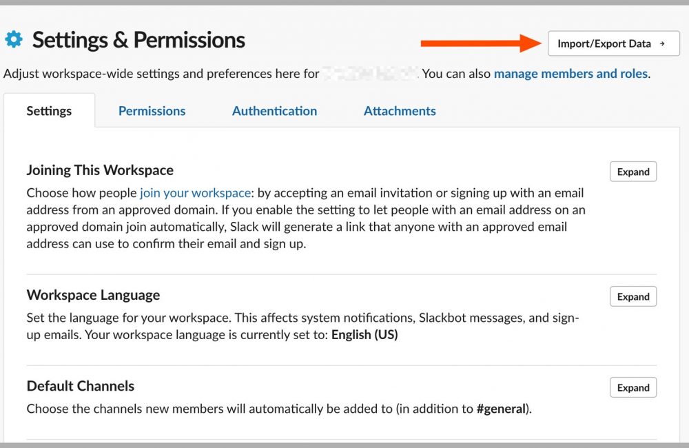Go to the Authentication tab
The width and height of the screenshot is (689, 448).
(274, 111)
